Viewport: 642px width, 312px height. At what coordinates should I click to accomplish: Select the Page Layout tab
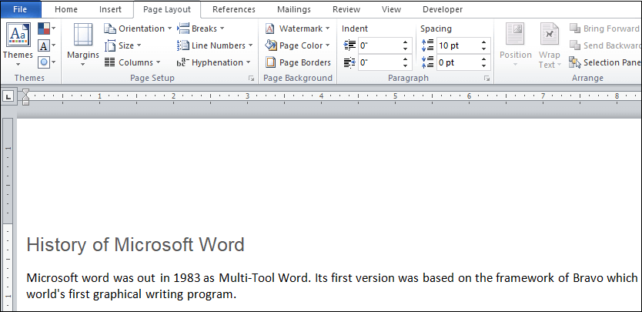(167, 9)
